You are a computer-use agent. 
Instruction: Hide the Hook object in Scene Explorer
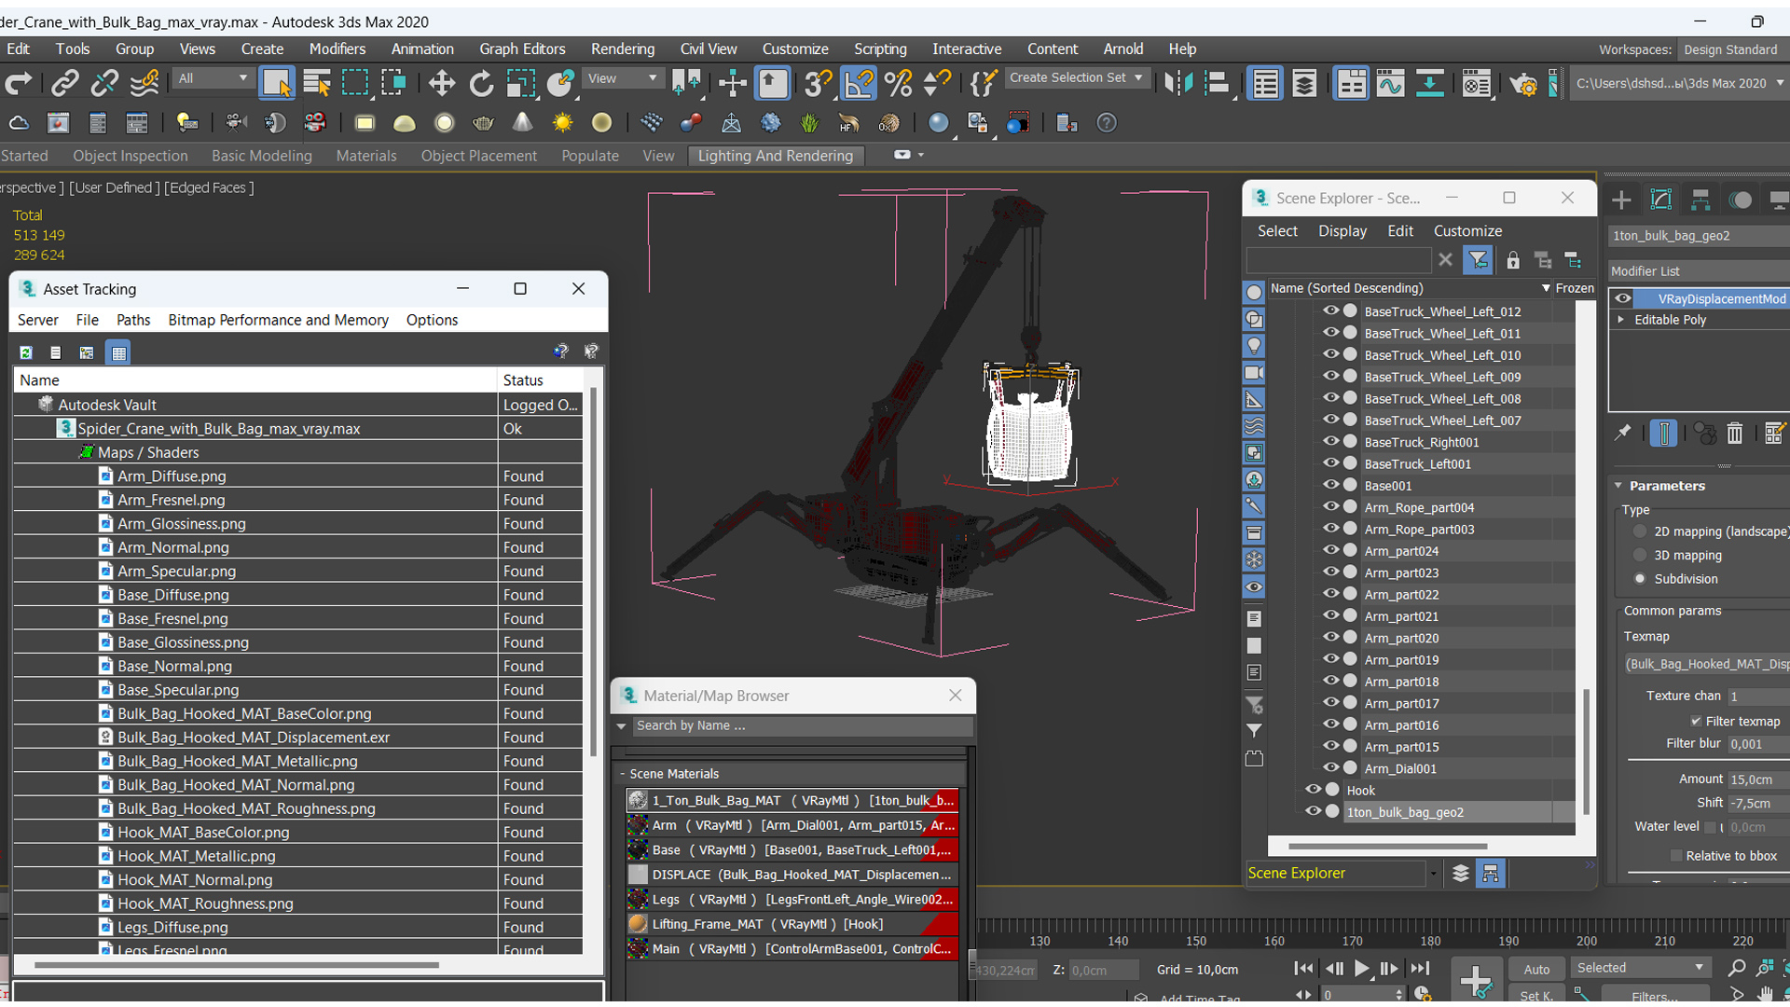(1313, 790)
